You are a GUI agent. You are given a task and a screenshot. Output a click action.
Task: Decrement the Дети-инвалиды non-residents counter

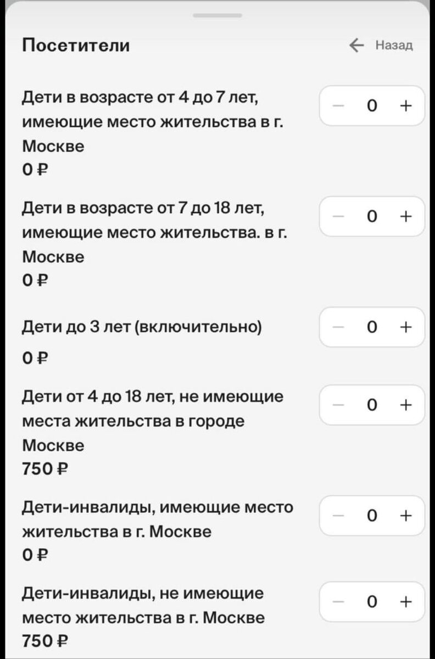point(338,601)
